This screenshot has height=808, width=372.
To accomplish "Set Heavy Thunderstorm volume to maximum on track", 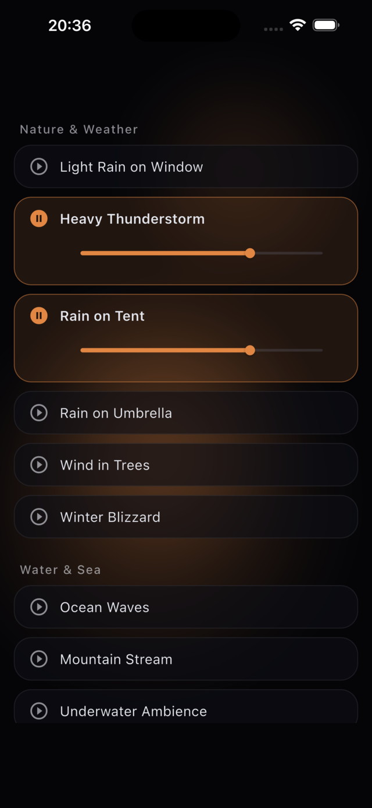I will 321,253.
